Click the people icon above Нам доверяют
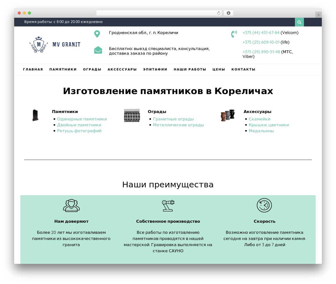This screenshot has height=284, width=336. (x=71, y=205)
